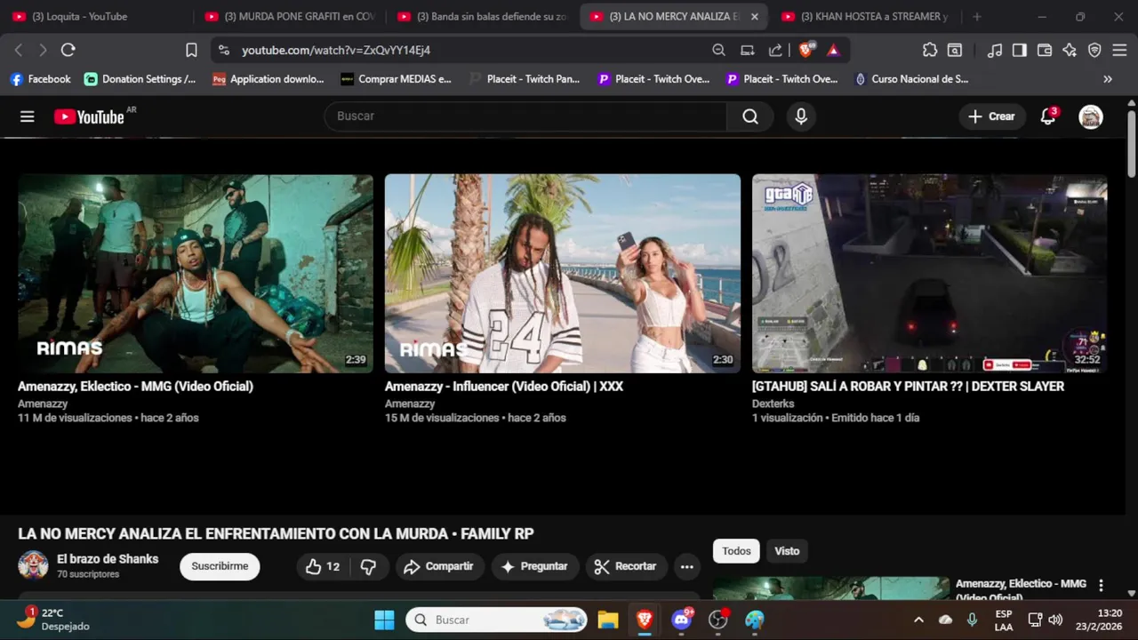Show hidden system tray icons
This screenshot has width=1138, height=640.
click(918, 620)
